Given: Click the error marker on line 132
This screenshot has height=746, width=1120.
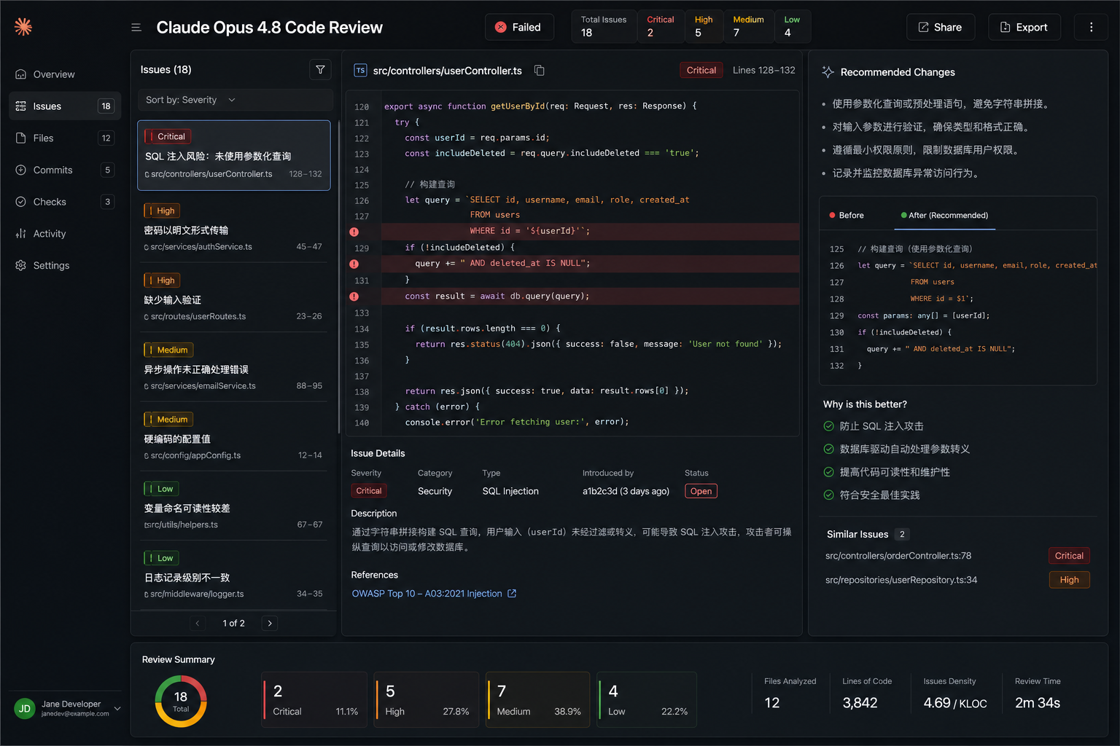Looking at the screenshot, I should click(354, 297).
